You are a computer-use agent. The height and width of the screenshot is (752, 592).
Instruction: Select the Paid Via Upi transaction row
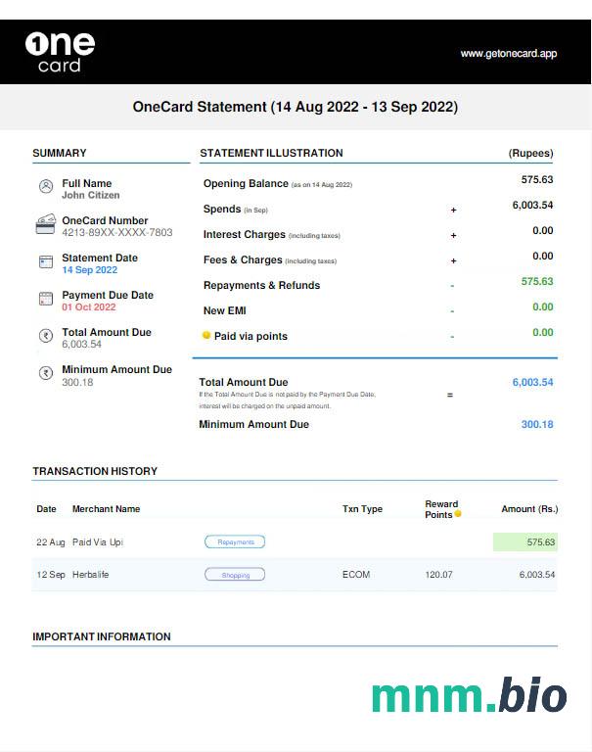coord(295,541)
